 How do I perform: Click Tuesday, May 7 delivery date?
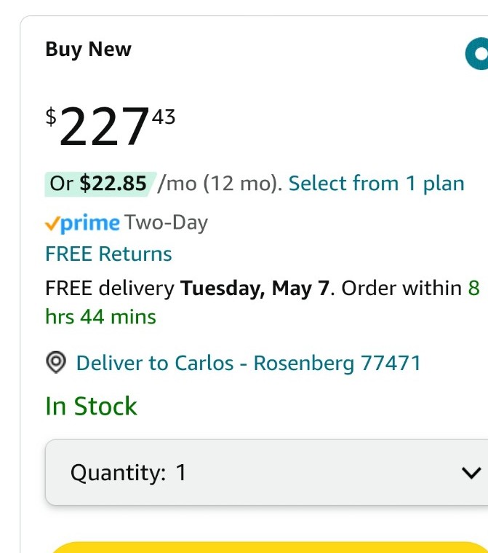tap(255, 288)
